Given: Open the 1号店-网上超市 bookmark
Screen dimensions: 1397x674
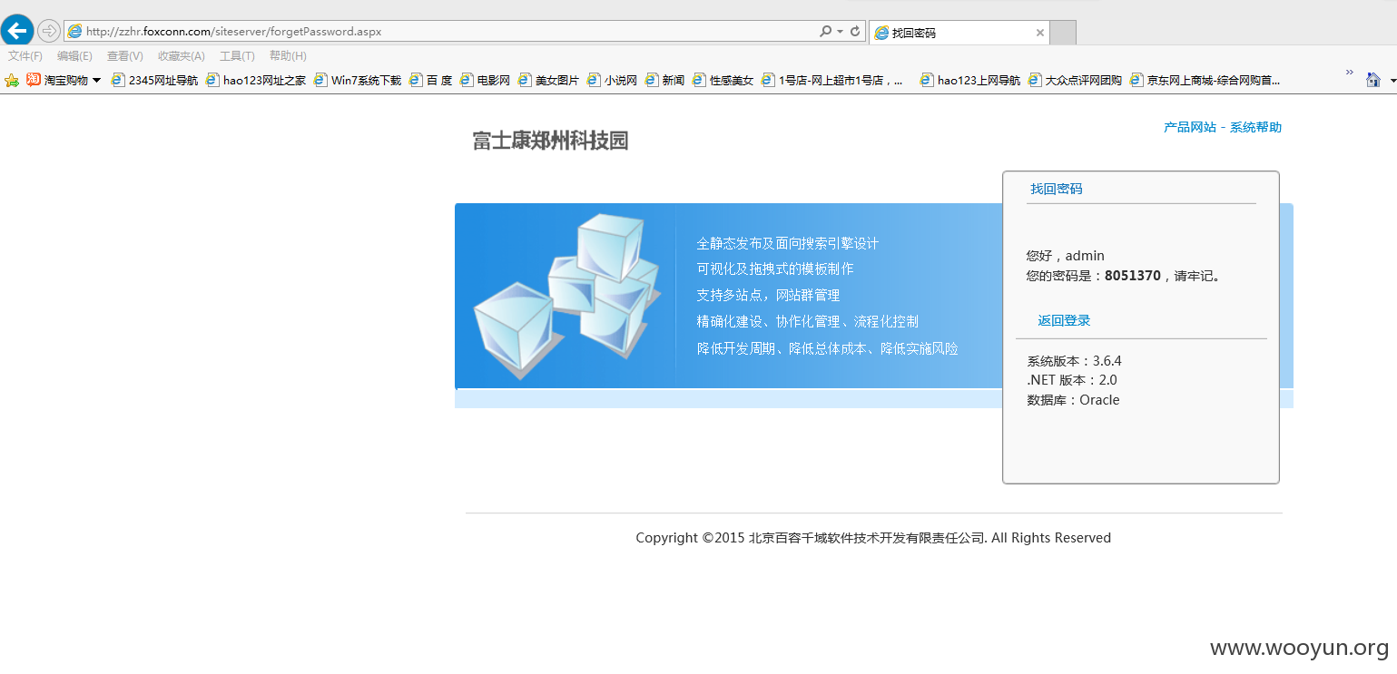Looking at the screenshot, I should coord(832,80).
